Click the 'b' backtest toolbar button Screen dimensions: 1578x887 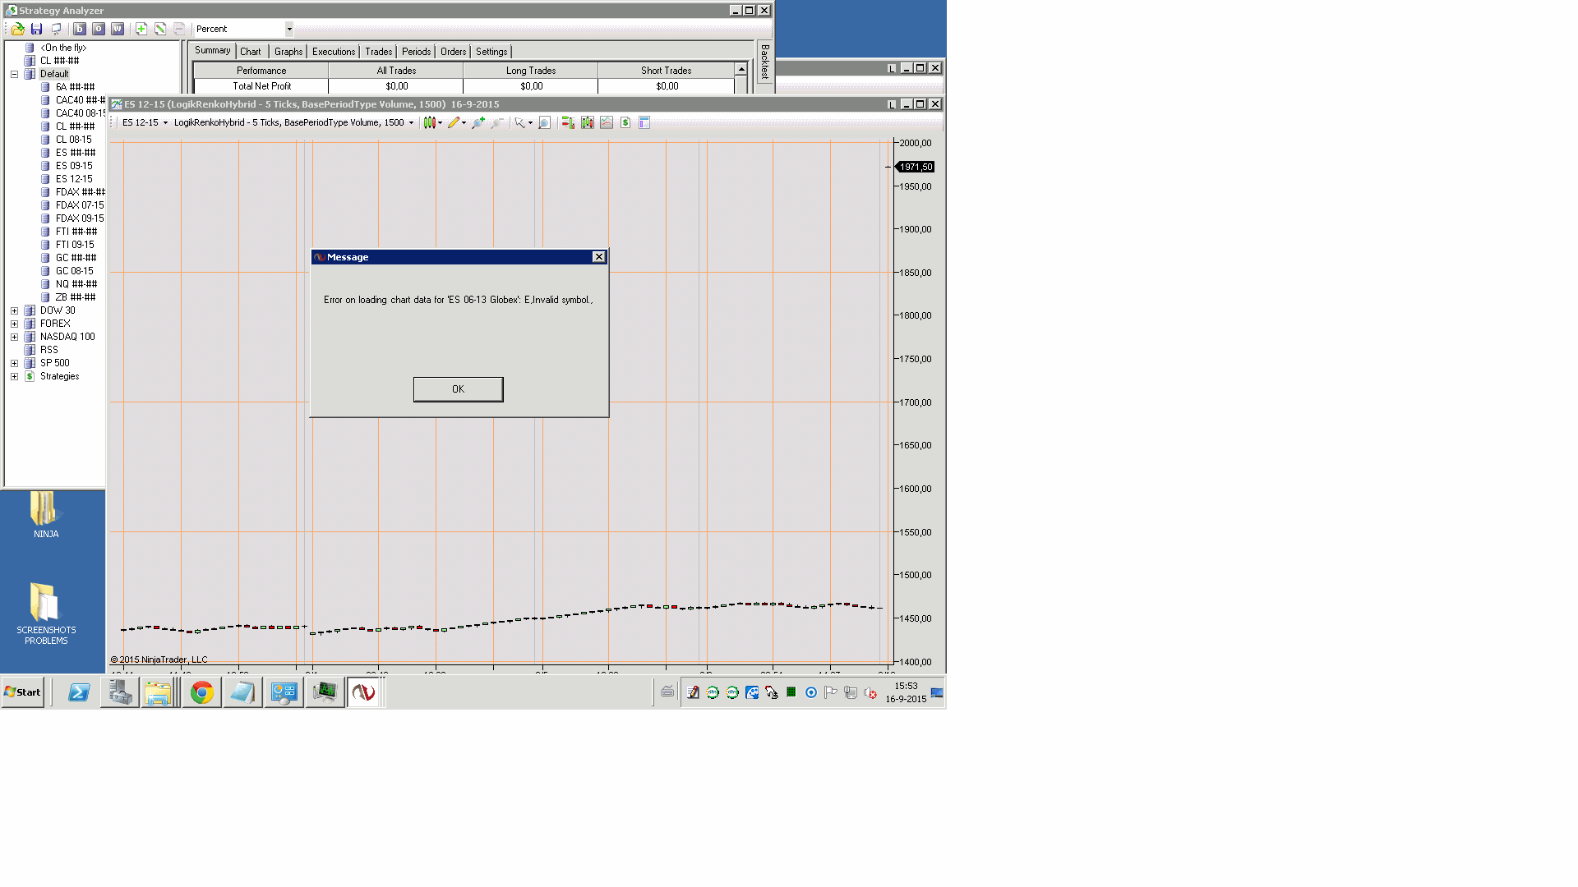tap(80, 29)
